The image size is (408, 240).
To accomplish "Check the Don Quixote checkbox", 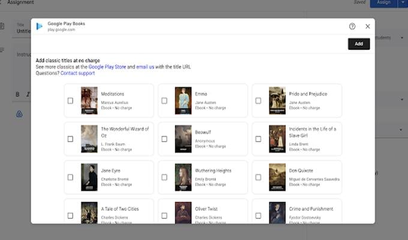I will click(258, 177).
